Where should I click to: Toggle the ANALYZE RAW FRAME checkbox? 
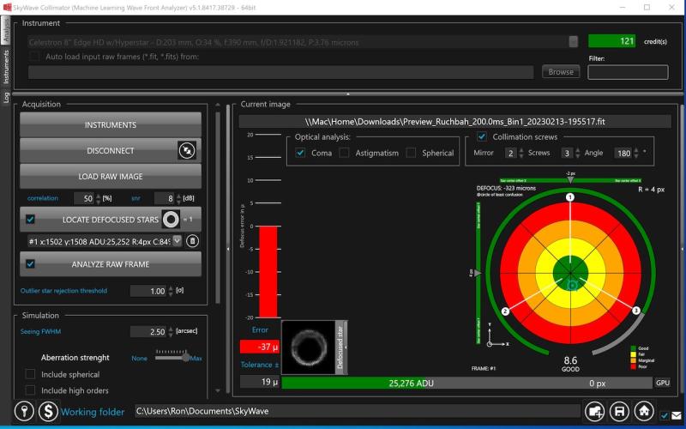[x=30, y=264]
